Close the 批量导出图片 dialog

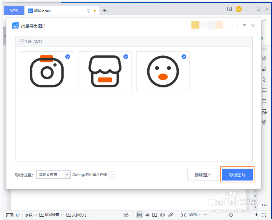[253, 26]
